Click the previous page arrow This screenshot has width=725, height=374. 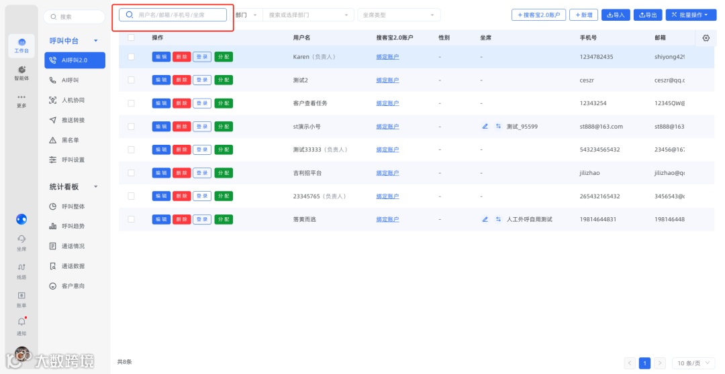coord(629,363)
